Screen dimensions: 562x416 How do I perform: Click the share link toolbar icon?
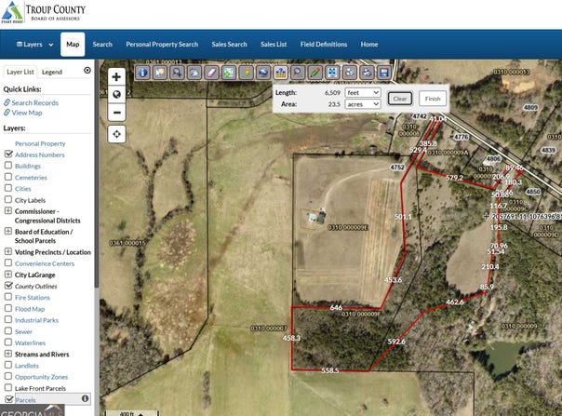(349, 73)
